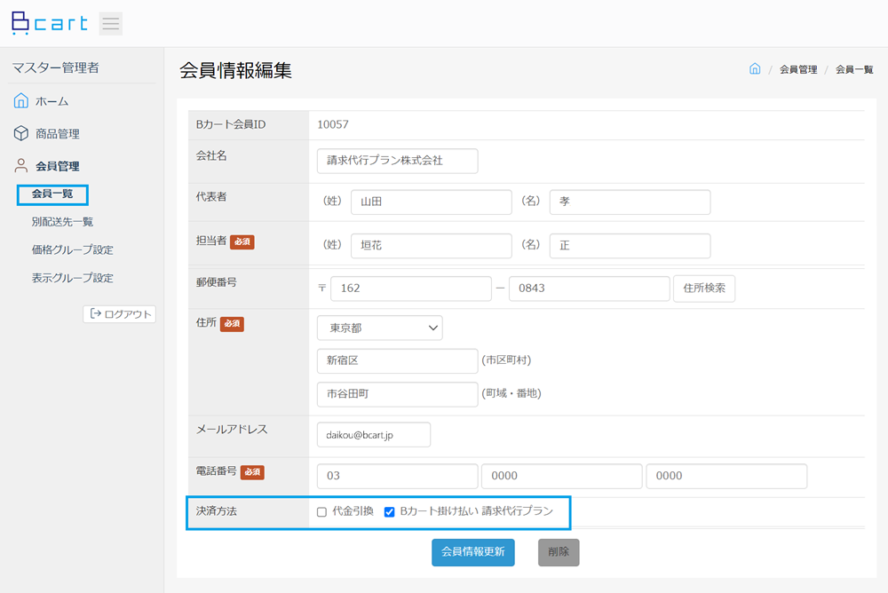Check the 代金引換 checkbox
888x593 pixels.
tap(321, 512)
